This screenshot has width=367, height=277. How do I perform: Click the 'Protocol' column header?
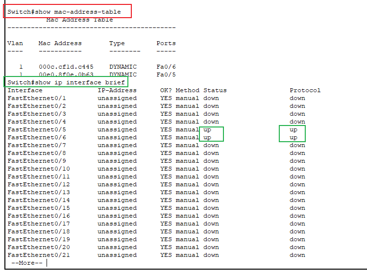[x=305, y=90]
